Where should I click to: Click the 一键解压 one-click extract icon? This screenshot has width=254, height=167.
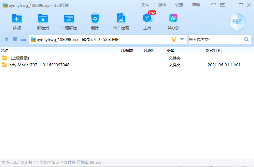[69, 19]
